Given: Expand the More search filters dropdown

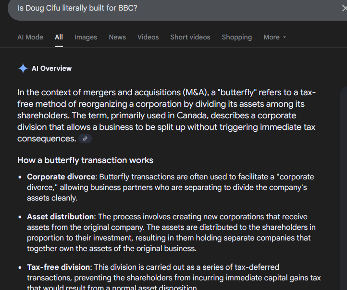Looking at the screenshot, I should click(274, 37).
